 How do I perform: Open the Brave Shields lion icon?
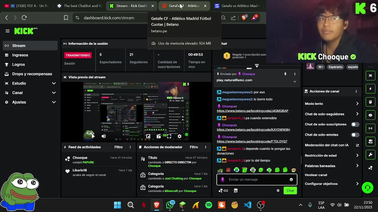pyautogui.click(x=244, y=18)
